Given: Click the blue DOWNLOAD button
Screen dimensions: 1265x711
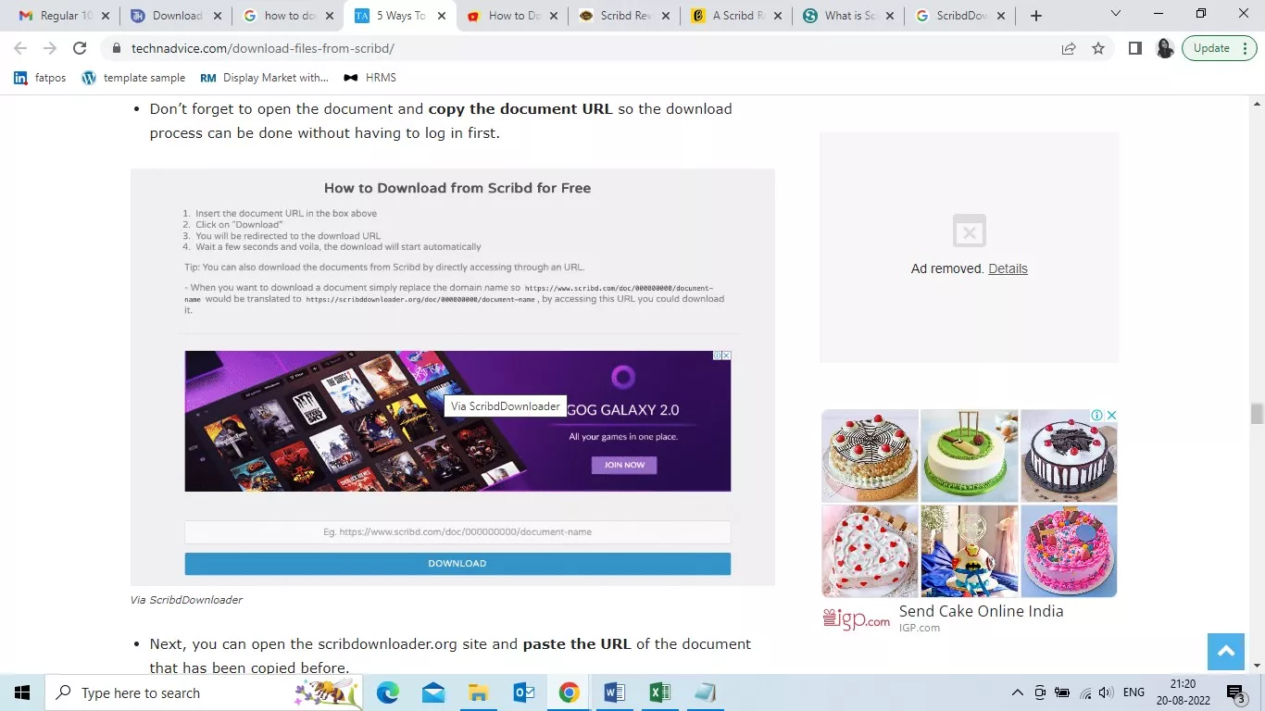Looking at the screenshot, I should point(457,563).
